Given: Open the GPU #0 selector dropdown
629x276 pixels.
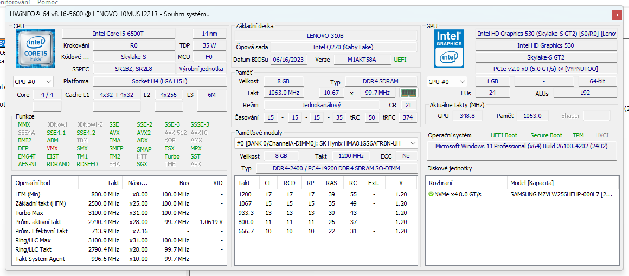Looking at the screenshot, I should coord(447,81).
